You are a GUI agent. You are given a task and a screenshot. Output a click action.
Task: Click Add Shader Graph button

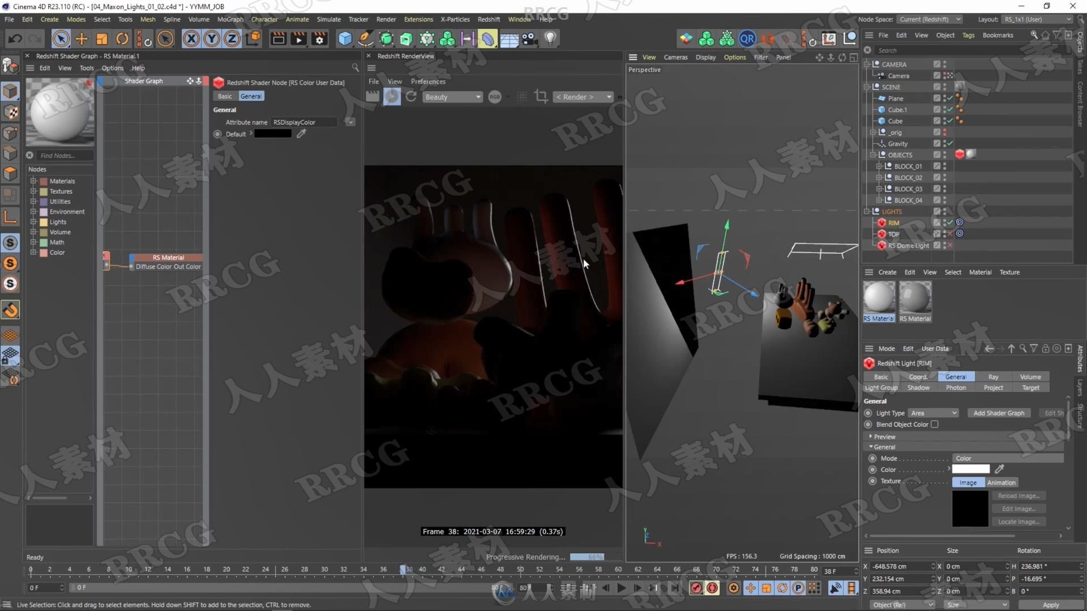[999, 413]
